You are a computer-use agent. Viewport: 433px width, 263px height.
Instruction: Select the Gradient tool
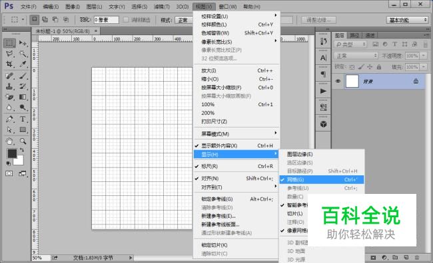pos(23,97)
